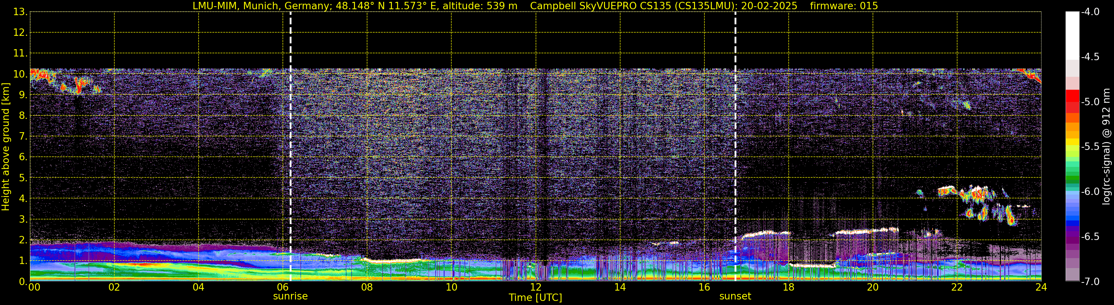This screenshot has height=305, width=1114.
Task: Click the plot title text 'LMU-MIM, Munich, Germany'
Action: 262,6
